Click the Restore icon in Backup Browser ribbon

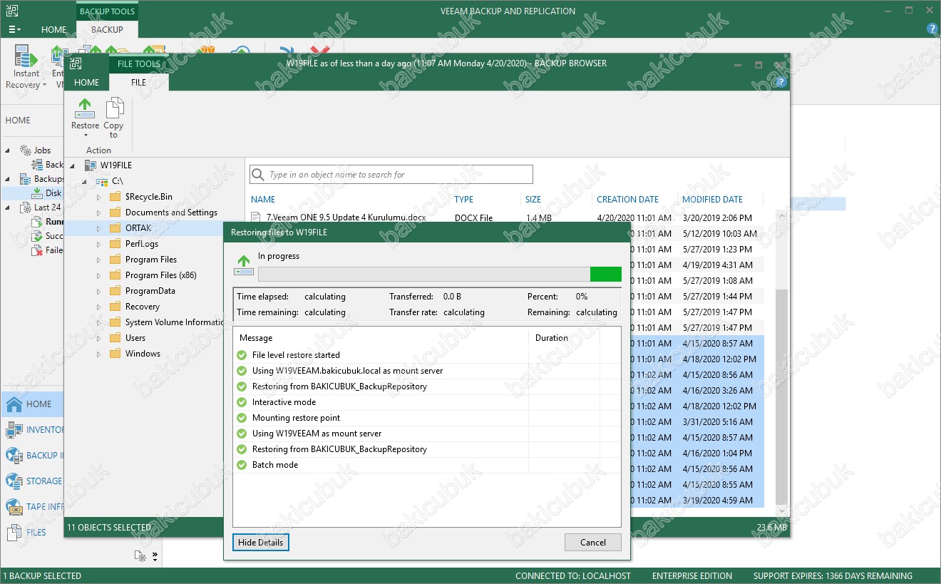pos(85,109)
